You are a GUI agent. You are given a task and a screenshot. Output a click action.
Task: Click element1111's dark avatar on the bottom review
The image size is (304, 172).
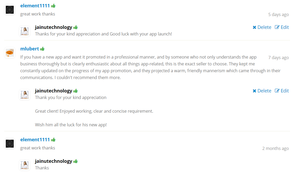pos(10,143)
